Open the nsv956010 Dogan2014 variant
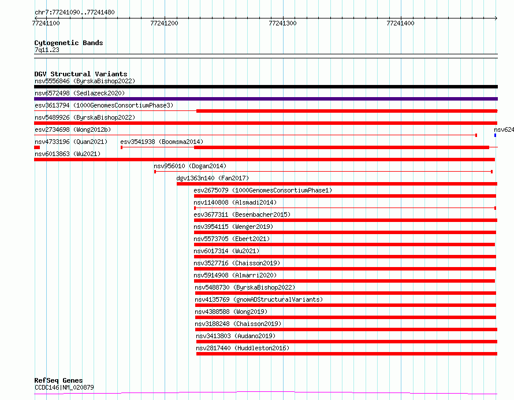 [x=189, y=166]
